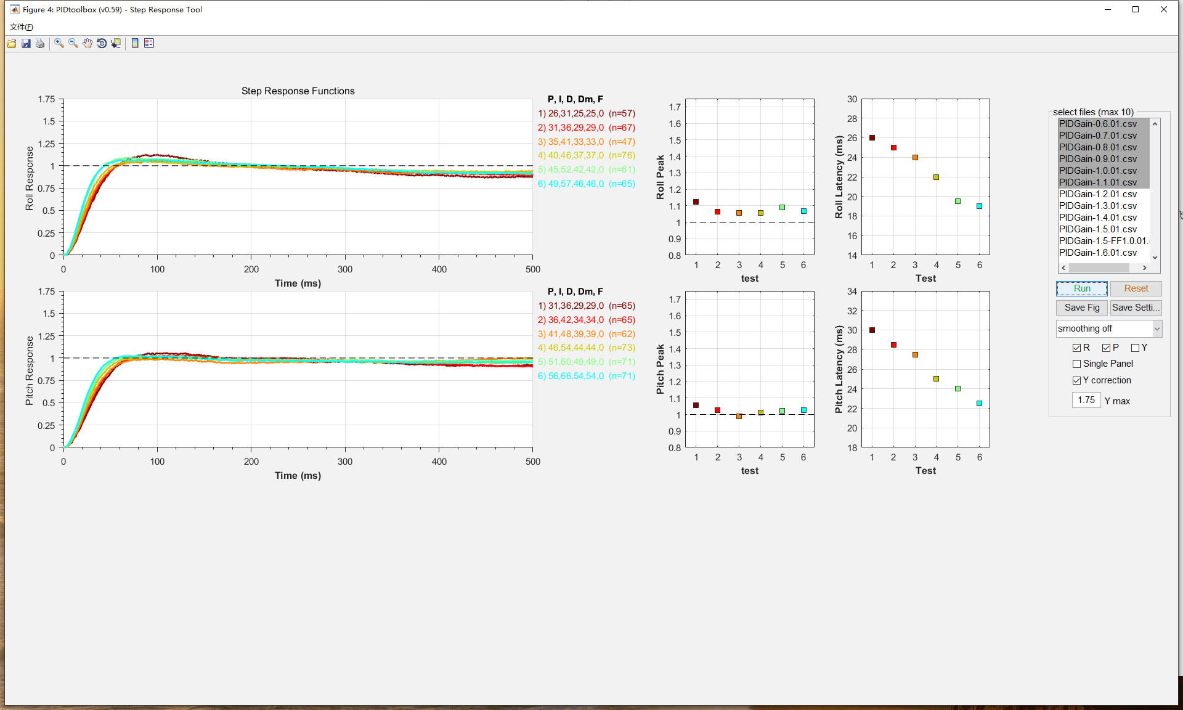Print the figure with the printer icon

[x=40, y=43]
